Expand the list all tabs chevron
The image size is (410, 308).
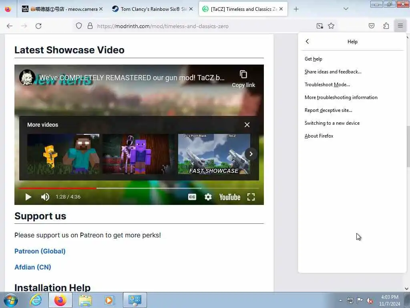pos(346,9)
